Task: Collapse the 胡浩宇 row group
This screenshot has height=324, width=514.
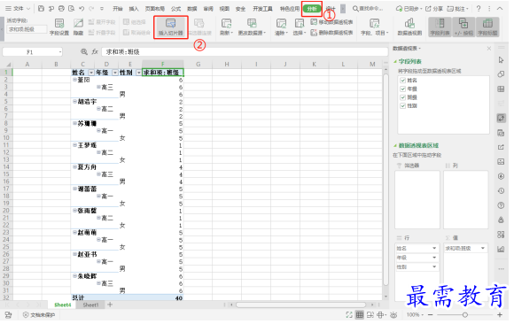Action: tap(74, 102)
